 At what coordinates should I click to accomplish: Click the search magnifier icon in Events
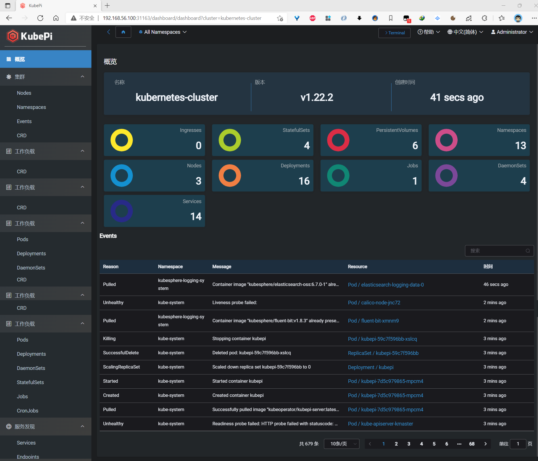click(x=528, y=251)
